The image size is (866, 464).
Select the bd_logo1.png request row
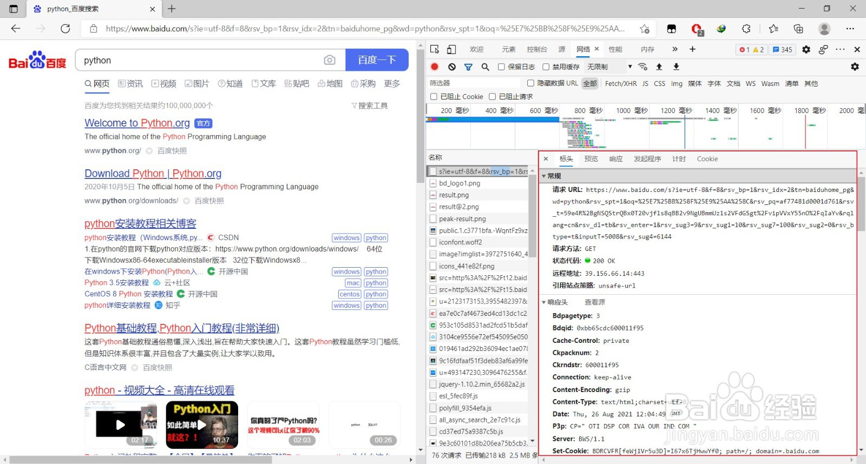[477, 183]
